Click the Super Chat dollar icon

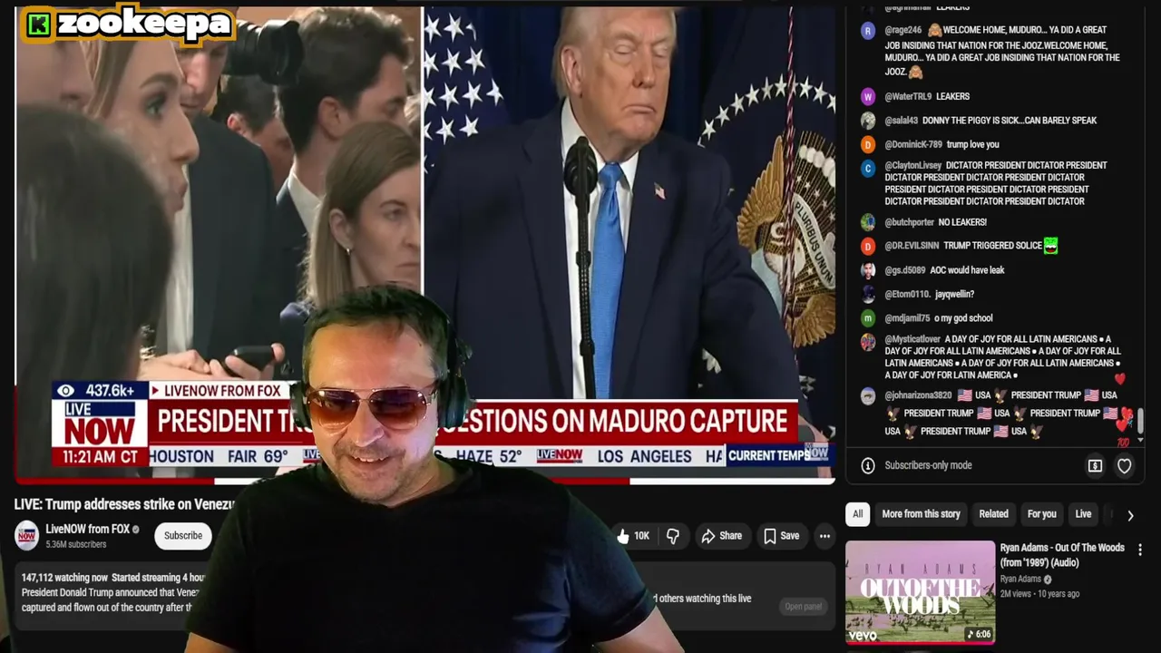tap(1095, 466)
